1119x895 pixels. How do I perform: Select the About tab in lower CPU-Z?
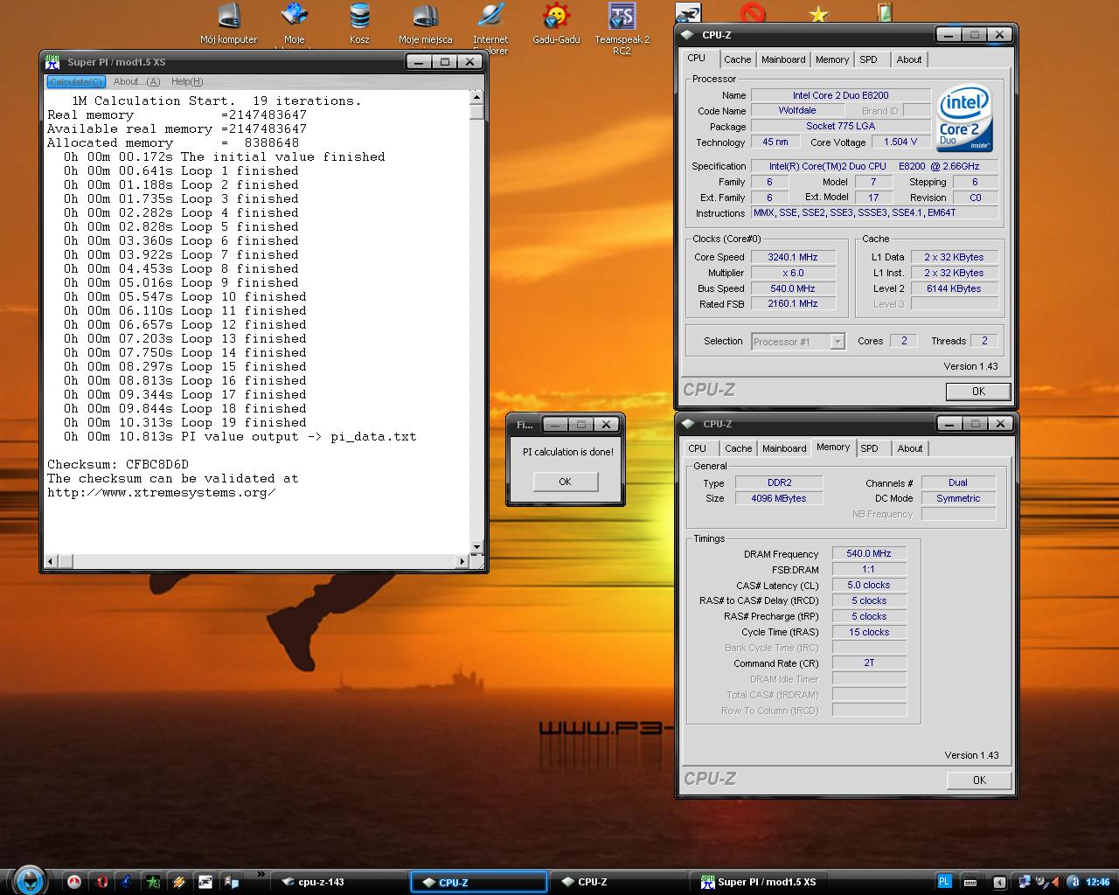910,448
